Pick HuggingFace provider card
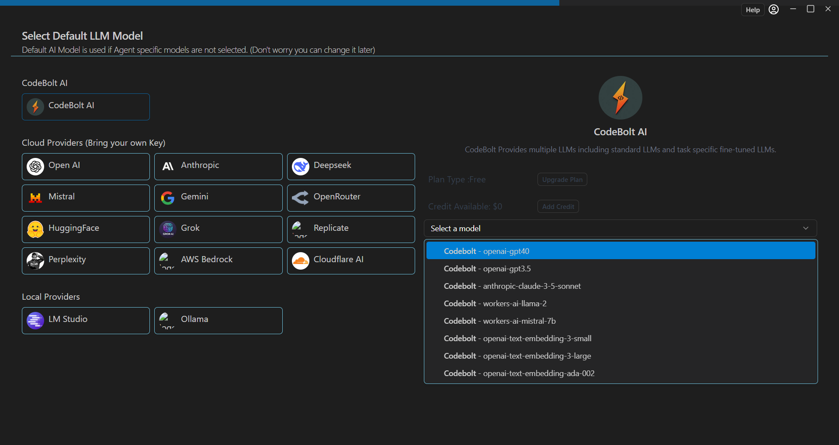Image resolution: width=839 pixels, height=445 pixels. click(x=86, y=229)
